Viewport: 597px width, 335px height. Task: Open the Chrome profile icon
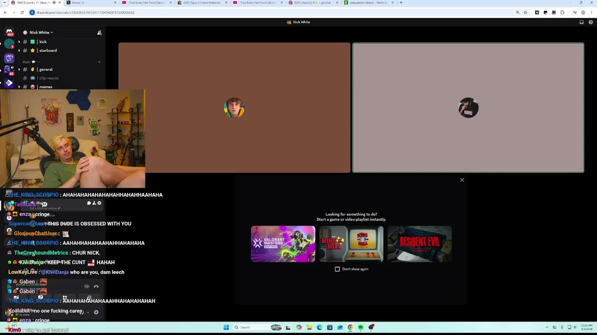coord(583,13)
